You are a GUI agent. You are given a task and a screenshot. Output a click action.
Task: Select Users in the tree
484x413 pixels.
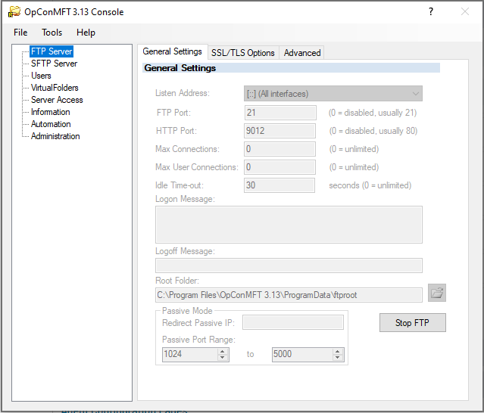point(41,76)
